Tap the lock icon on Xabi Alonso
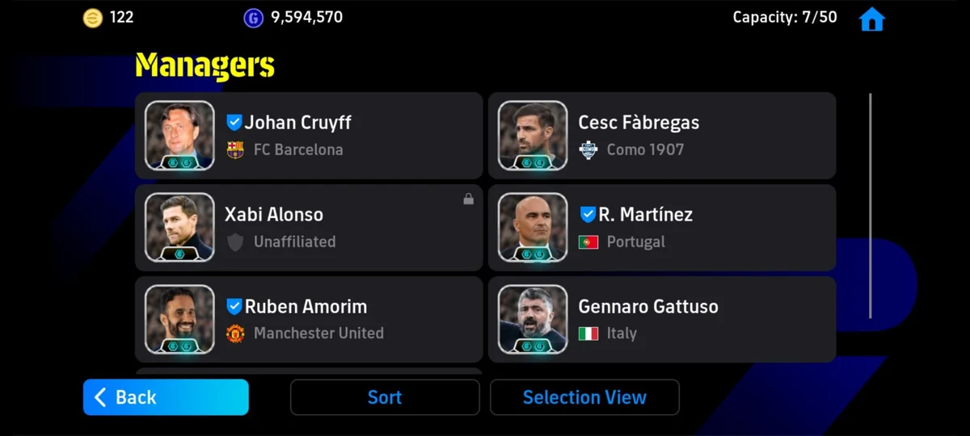The height and width of the screenshot is (436, 970). point(468,199)
